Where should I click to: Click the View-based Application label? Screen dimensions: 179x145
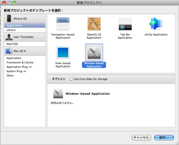click(x=63, y=65)
